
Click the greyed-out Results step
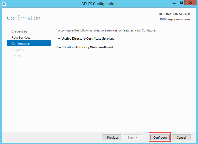[16, 56]
